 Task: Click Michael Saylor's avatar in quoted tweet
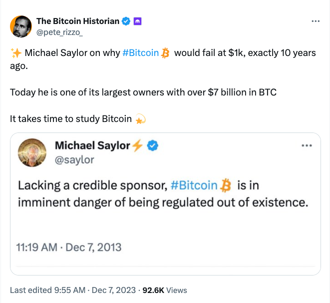pos(31,153)
